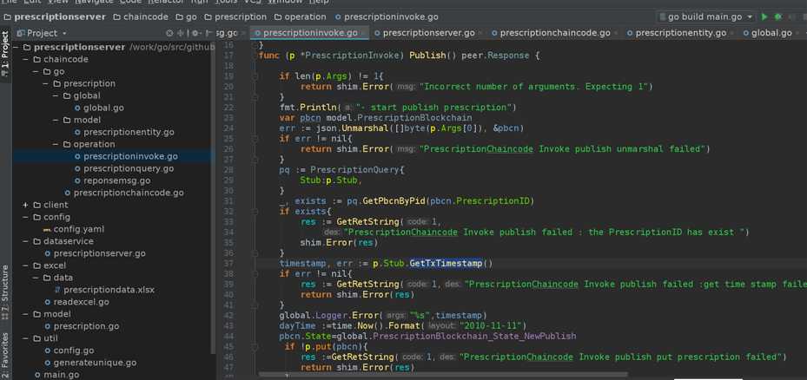Collapse the excel folder in project tree
This screenshot has height=380, width=807.
[24, 265]
